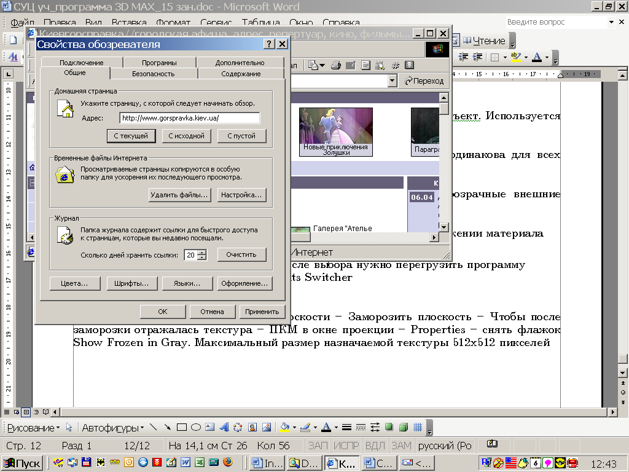
Task: Open Shadow Style options
Action: [x=389, y=427]
